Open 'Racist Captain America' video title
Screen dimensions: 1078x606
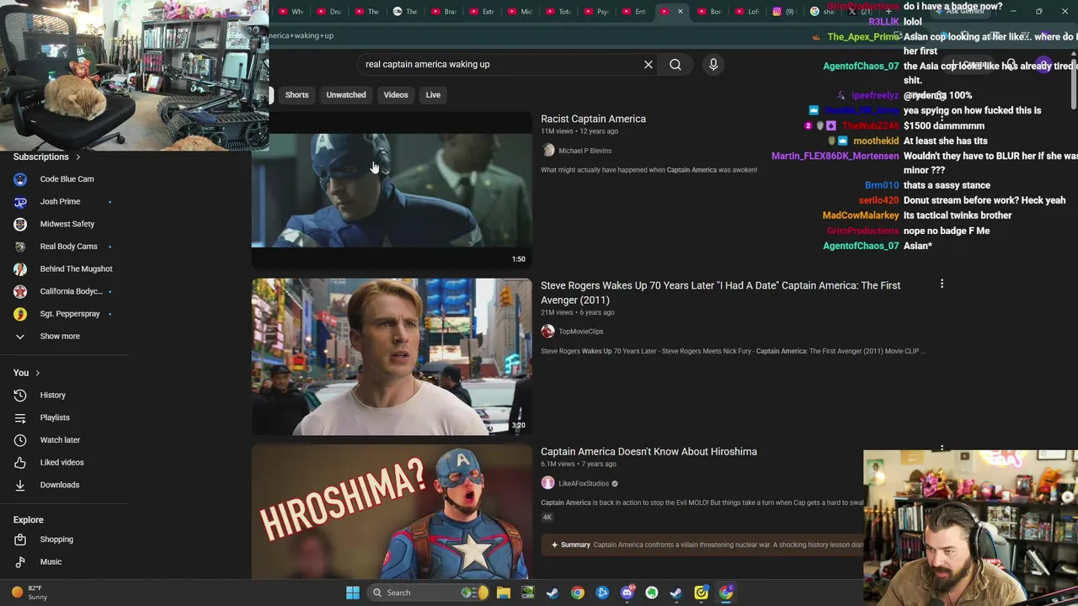coord(593,119)
